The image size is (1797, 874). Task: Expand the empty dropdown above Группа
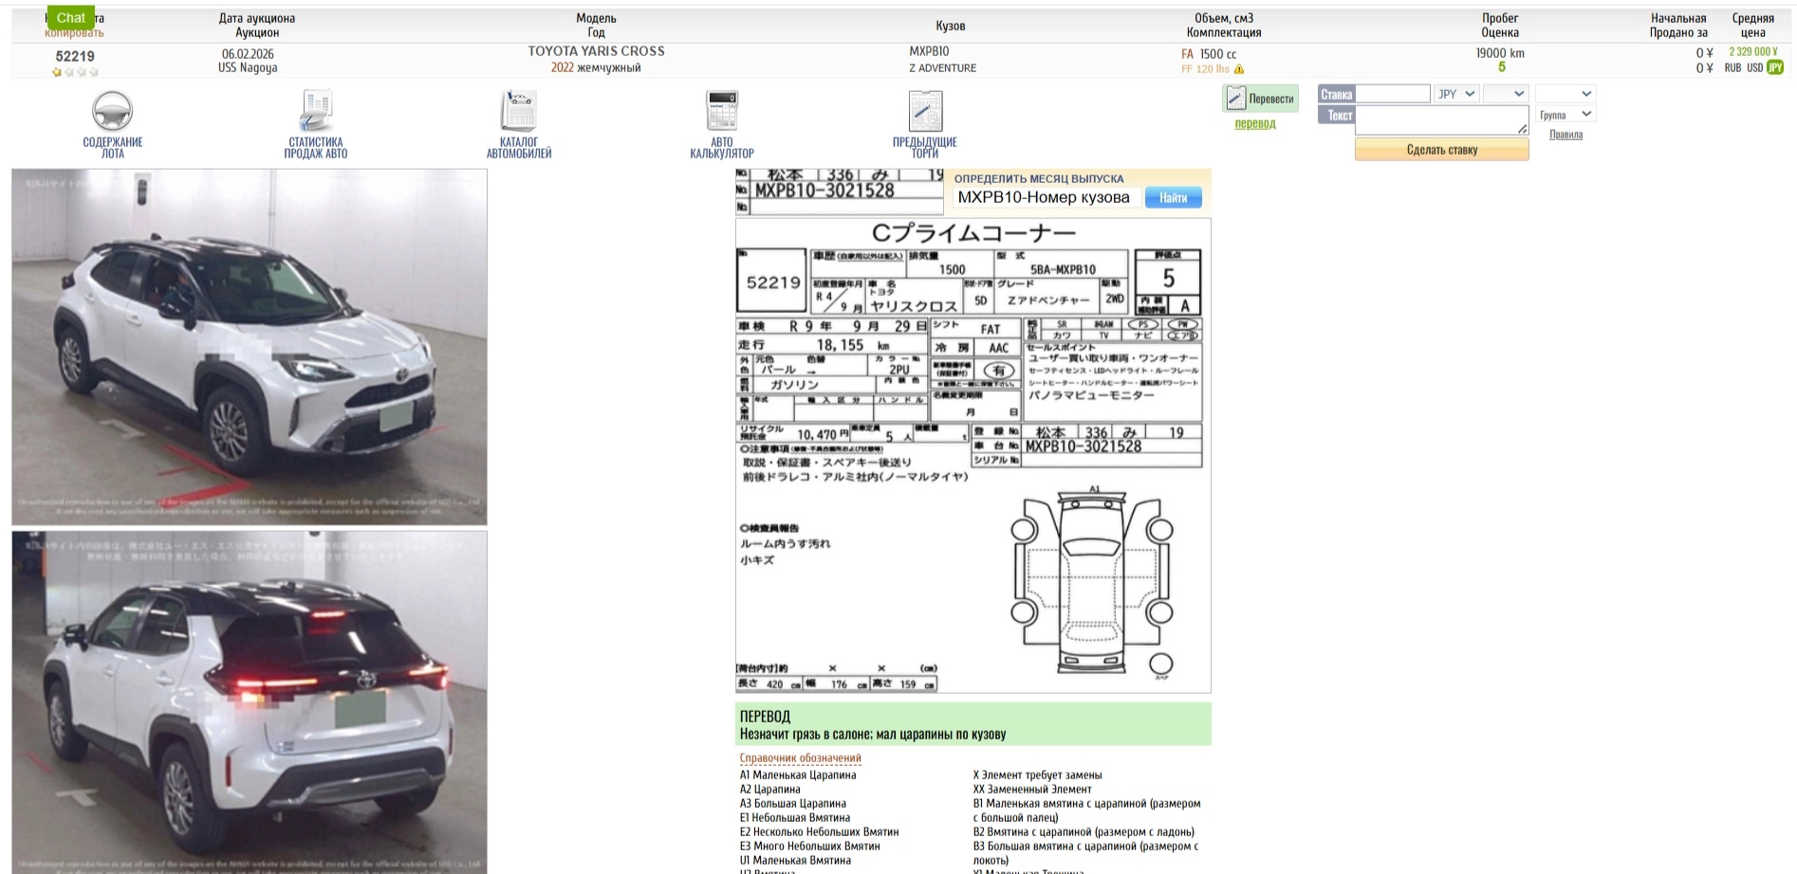click(x=1565, y=94)
